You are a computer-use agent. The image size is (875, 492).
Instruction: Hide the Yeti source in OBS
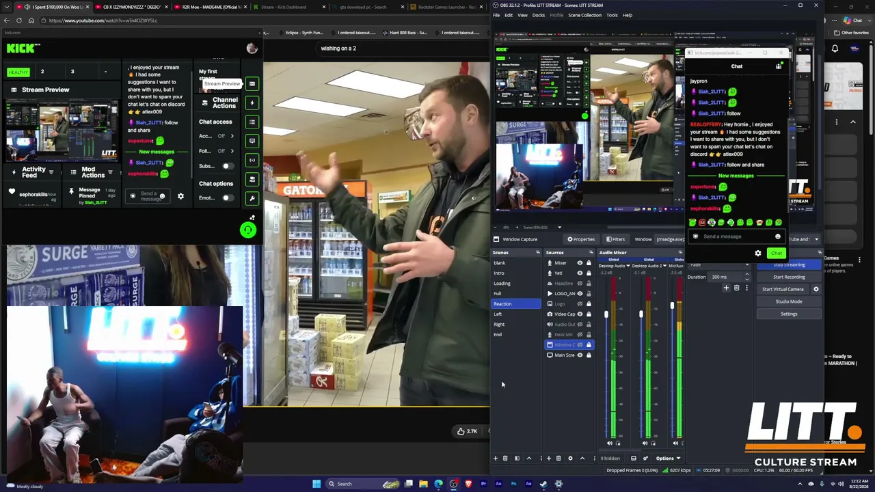pos(580,273)
